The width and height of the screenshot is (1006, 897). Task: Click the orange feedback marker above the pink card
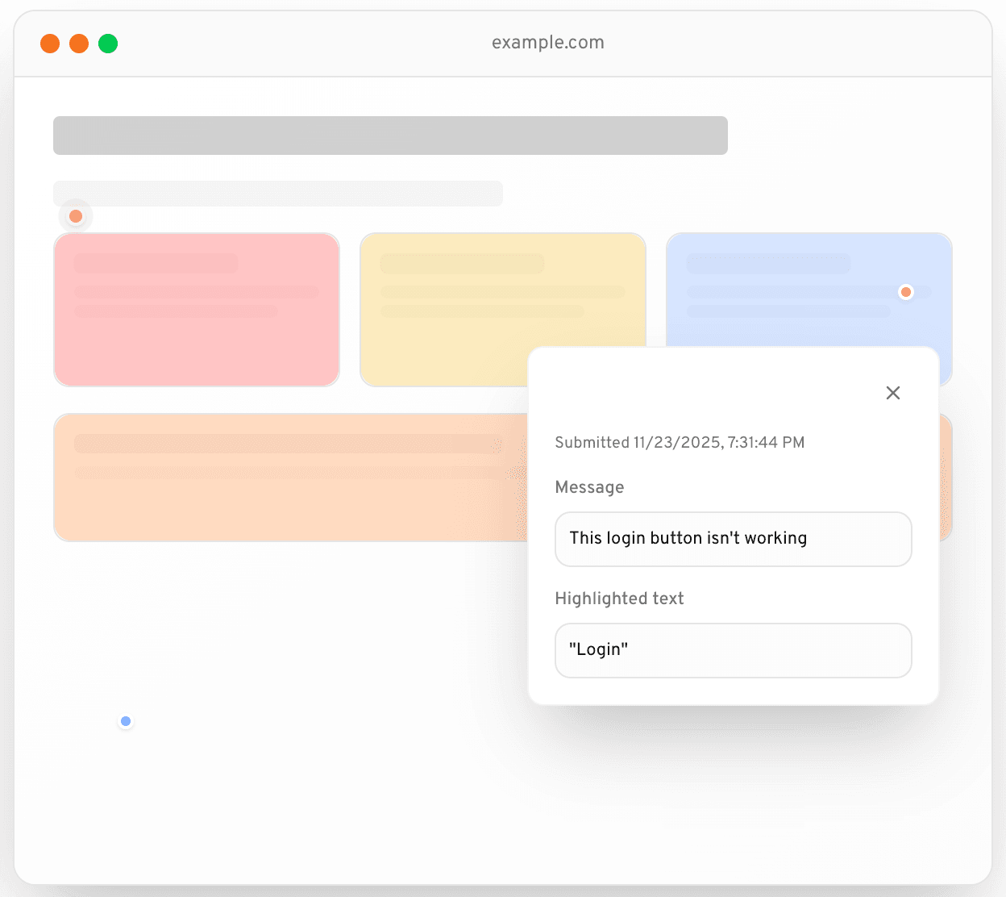coord(76,216)
